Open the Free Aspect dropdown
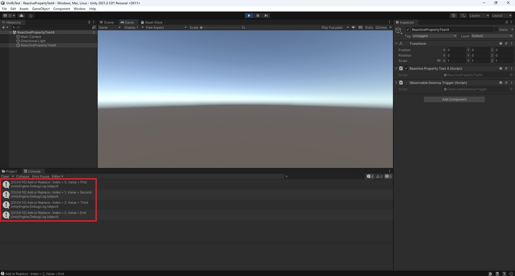This screenshot has height=276, width=515. (166, 27)
